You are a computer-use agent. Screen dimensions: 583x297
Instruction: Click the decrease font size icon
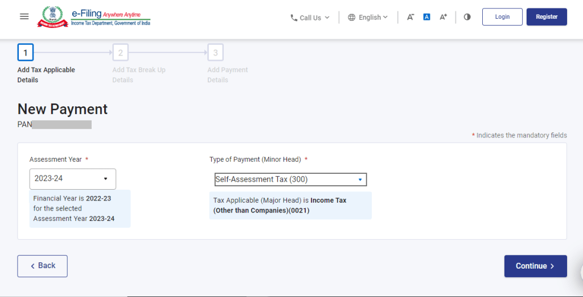coord(410,17)
